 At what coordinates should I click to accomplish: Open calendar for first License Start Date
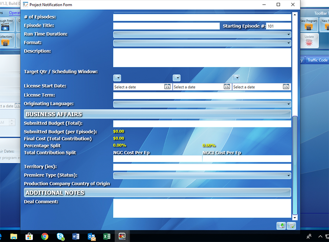tap(167, 87)
